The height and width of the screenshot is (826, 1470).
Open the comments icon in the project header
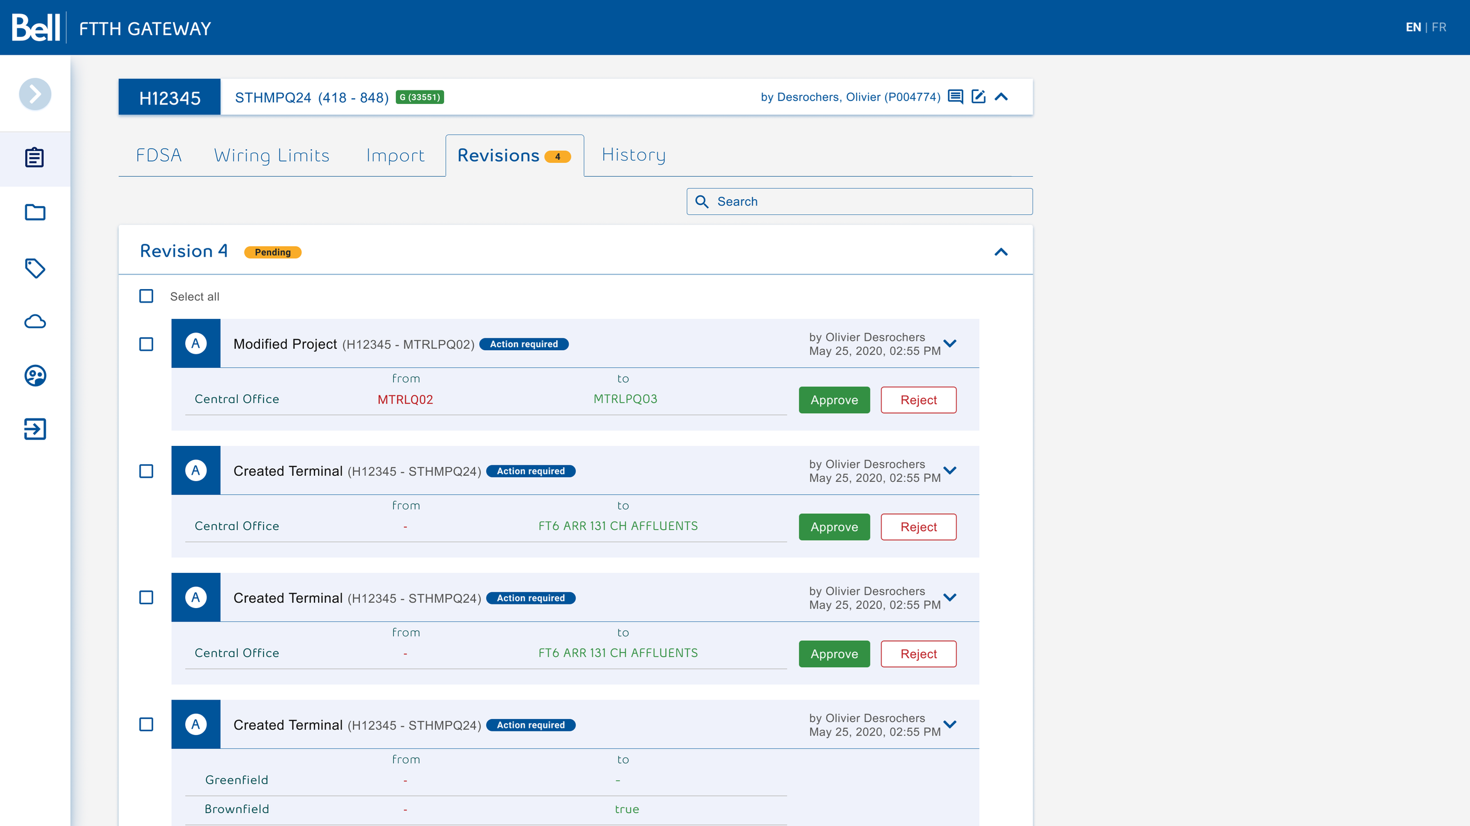955,97
